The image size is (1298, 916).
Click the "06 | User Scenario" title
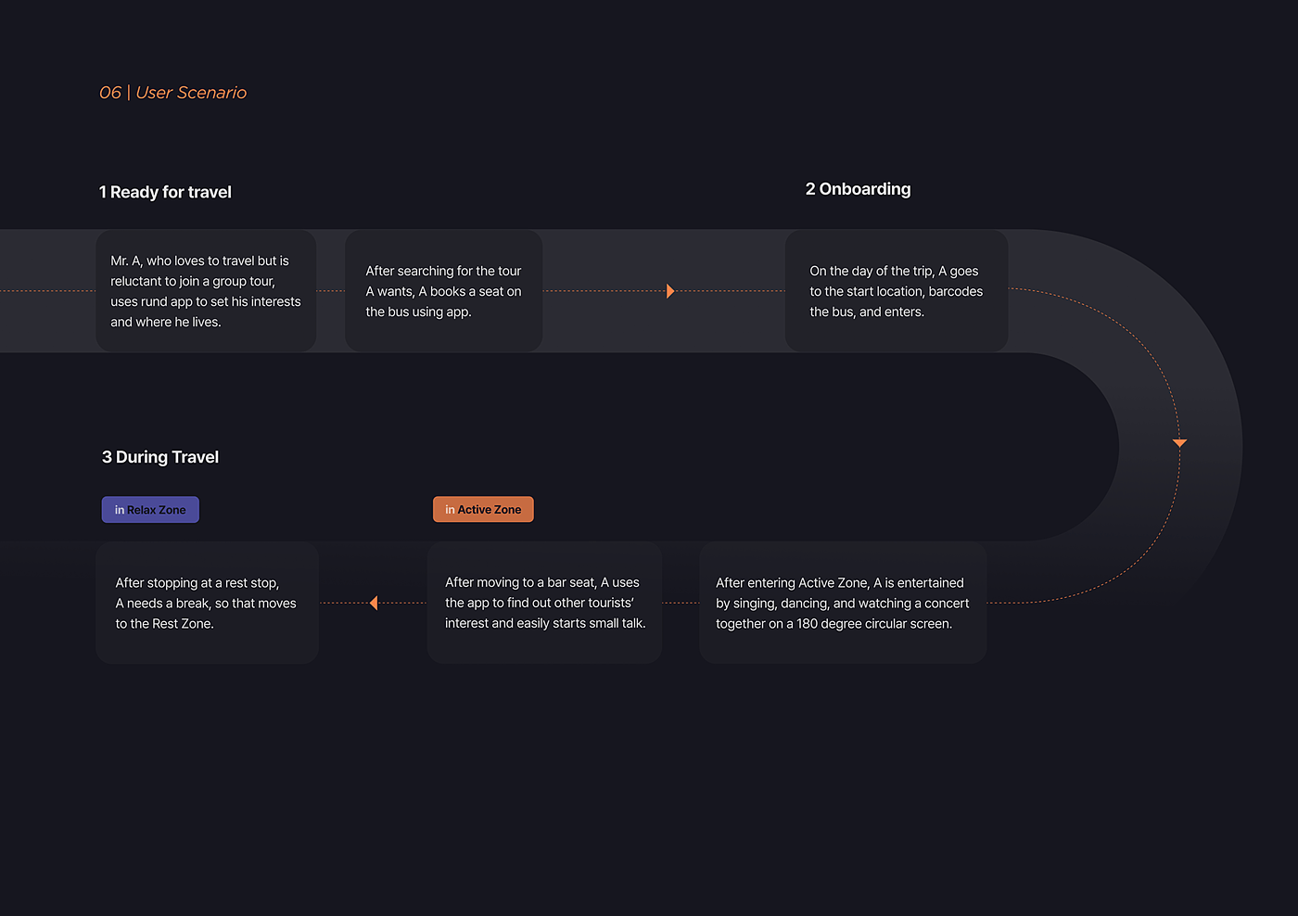172,93
